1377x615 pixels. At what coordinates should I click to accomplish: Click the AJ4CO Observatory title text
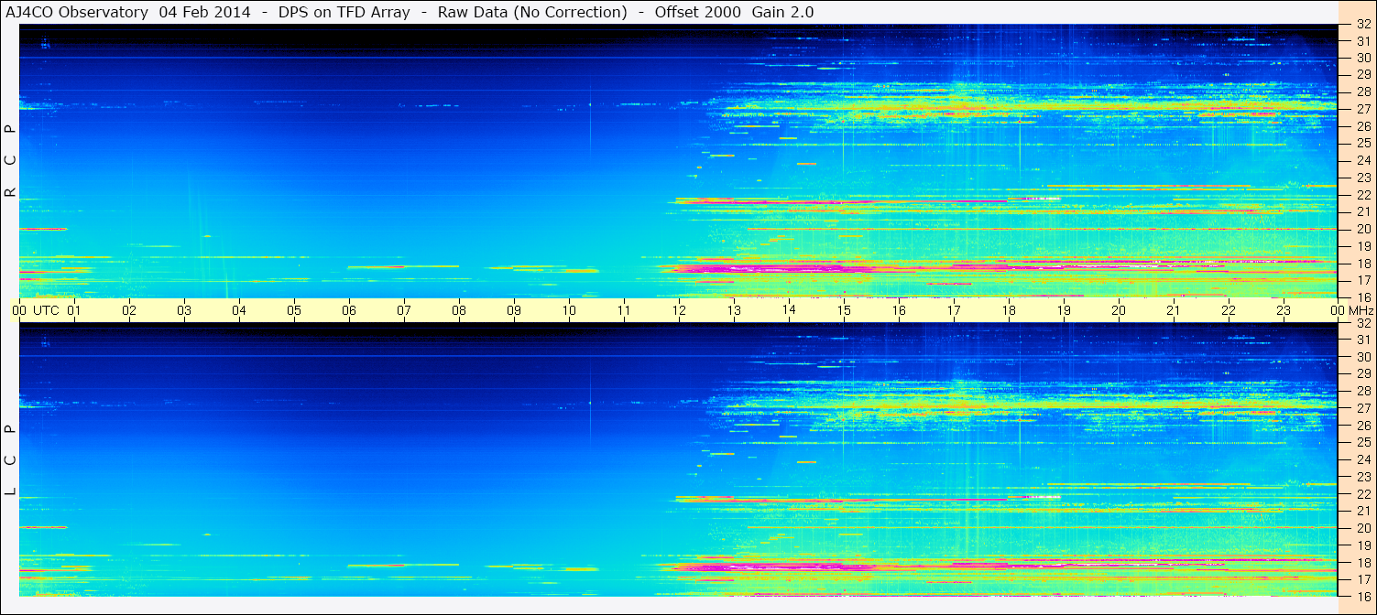click(x=77, y=12)
